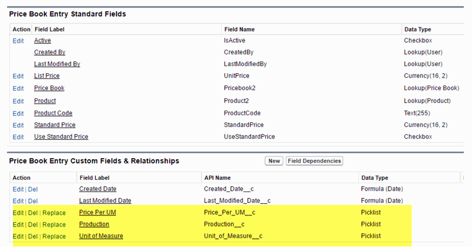The height and width of the screenshot is (247, 472).
Task: Delete the Created Date custom field
Action: pos(33,189)
